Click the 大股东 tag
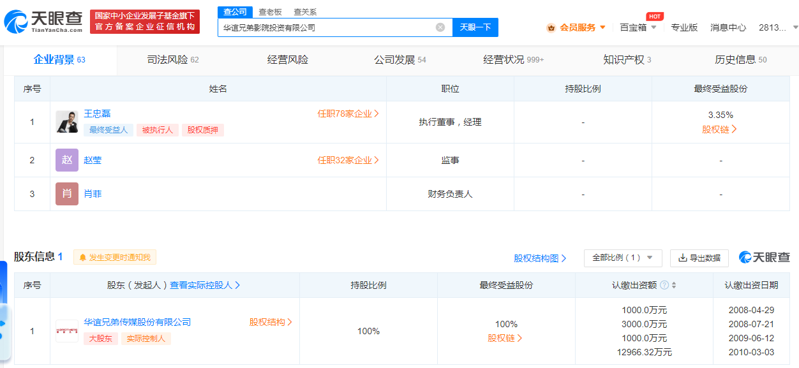The height and width of the screenshot is (368, 799). (x=100, y=339)
